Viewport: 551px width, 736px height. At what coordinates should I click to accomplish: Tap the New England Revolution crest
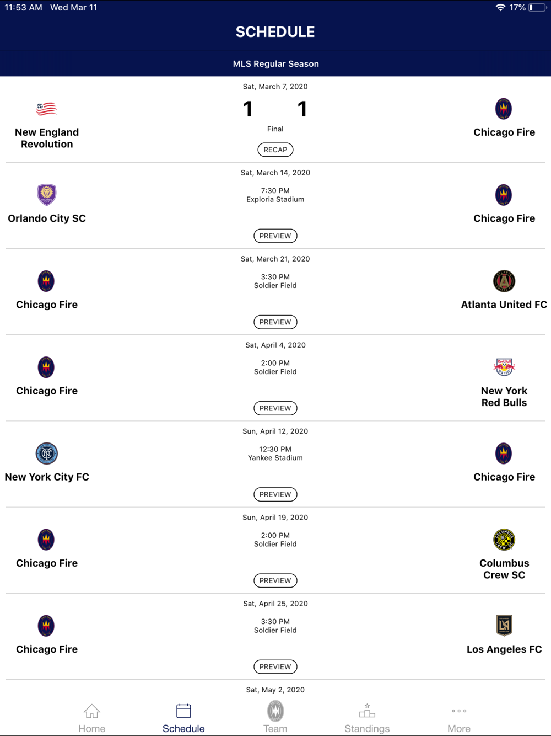(x=46, y=109)
